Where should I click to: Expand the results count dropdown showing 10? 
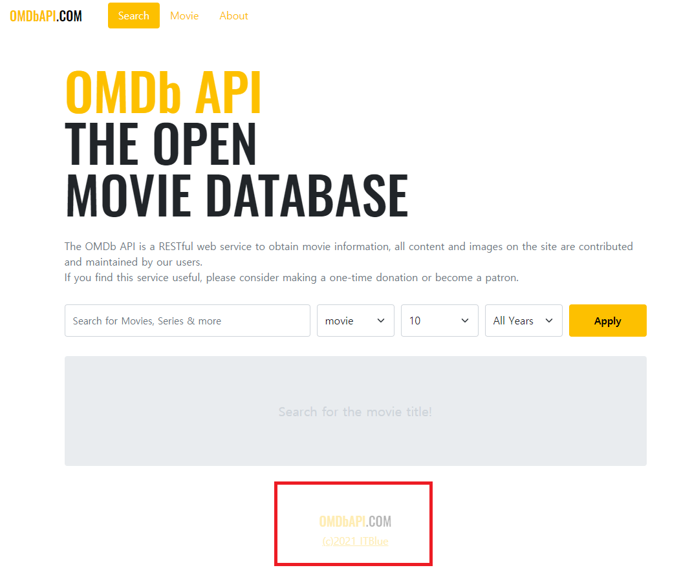click(440, 321)
